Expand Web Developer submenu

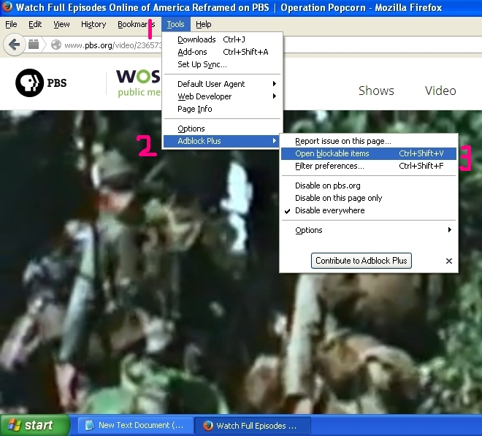point(222,96)
